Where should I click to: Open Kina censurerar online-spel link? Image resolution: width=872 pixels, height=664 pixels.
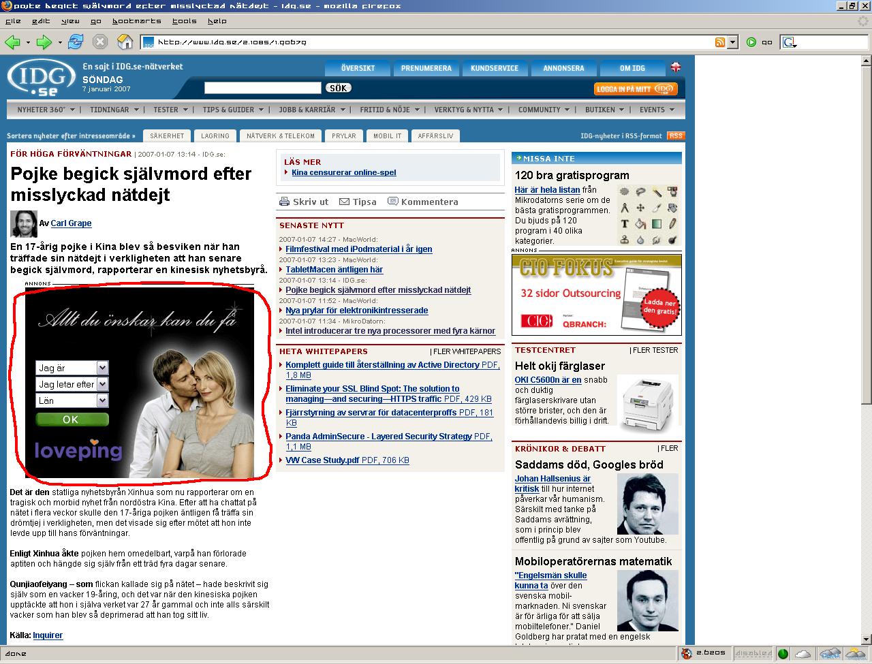click(x=343, y=172)
